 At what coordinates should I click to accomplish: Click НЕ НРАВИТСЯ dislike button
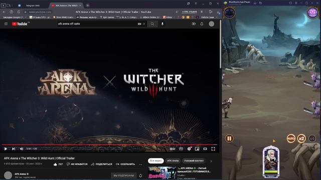click(77, 164)
